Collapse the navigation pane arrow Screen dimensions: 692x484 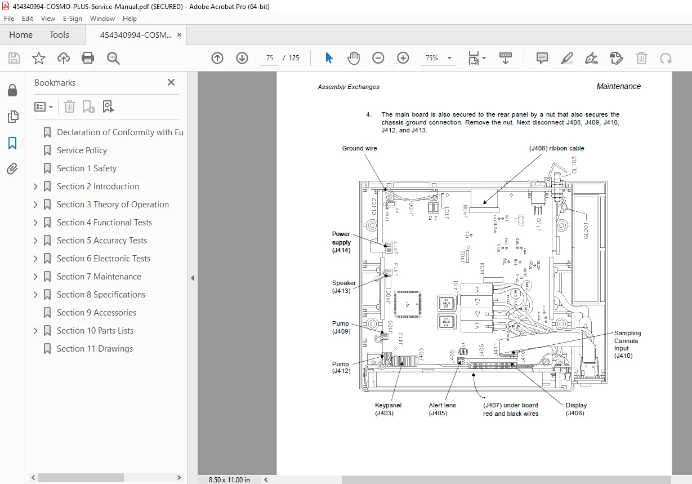[x=192, y=278]
